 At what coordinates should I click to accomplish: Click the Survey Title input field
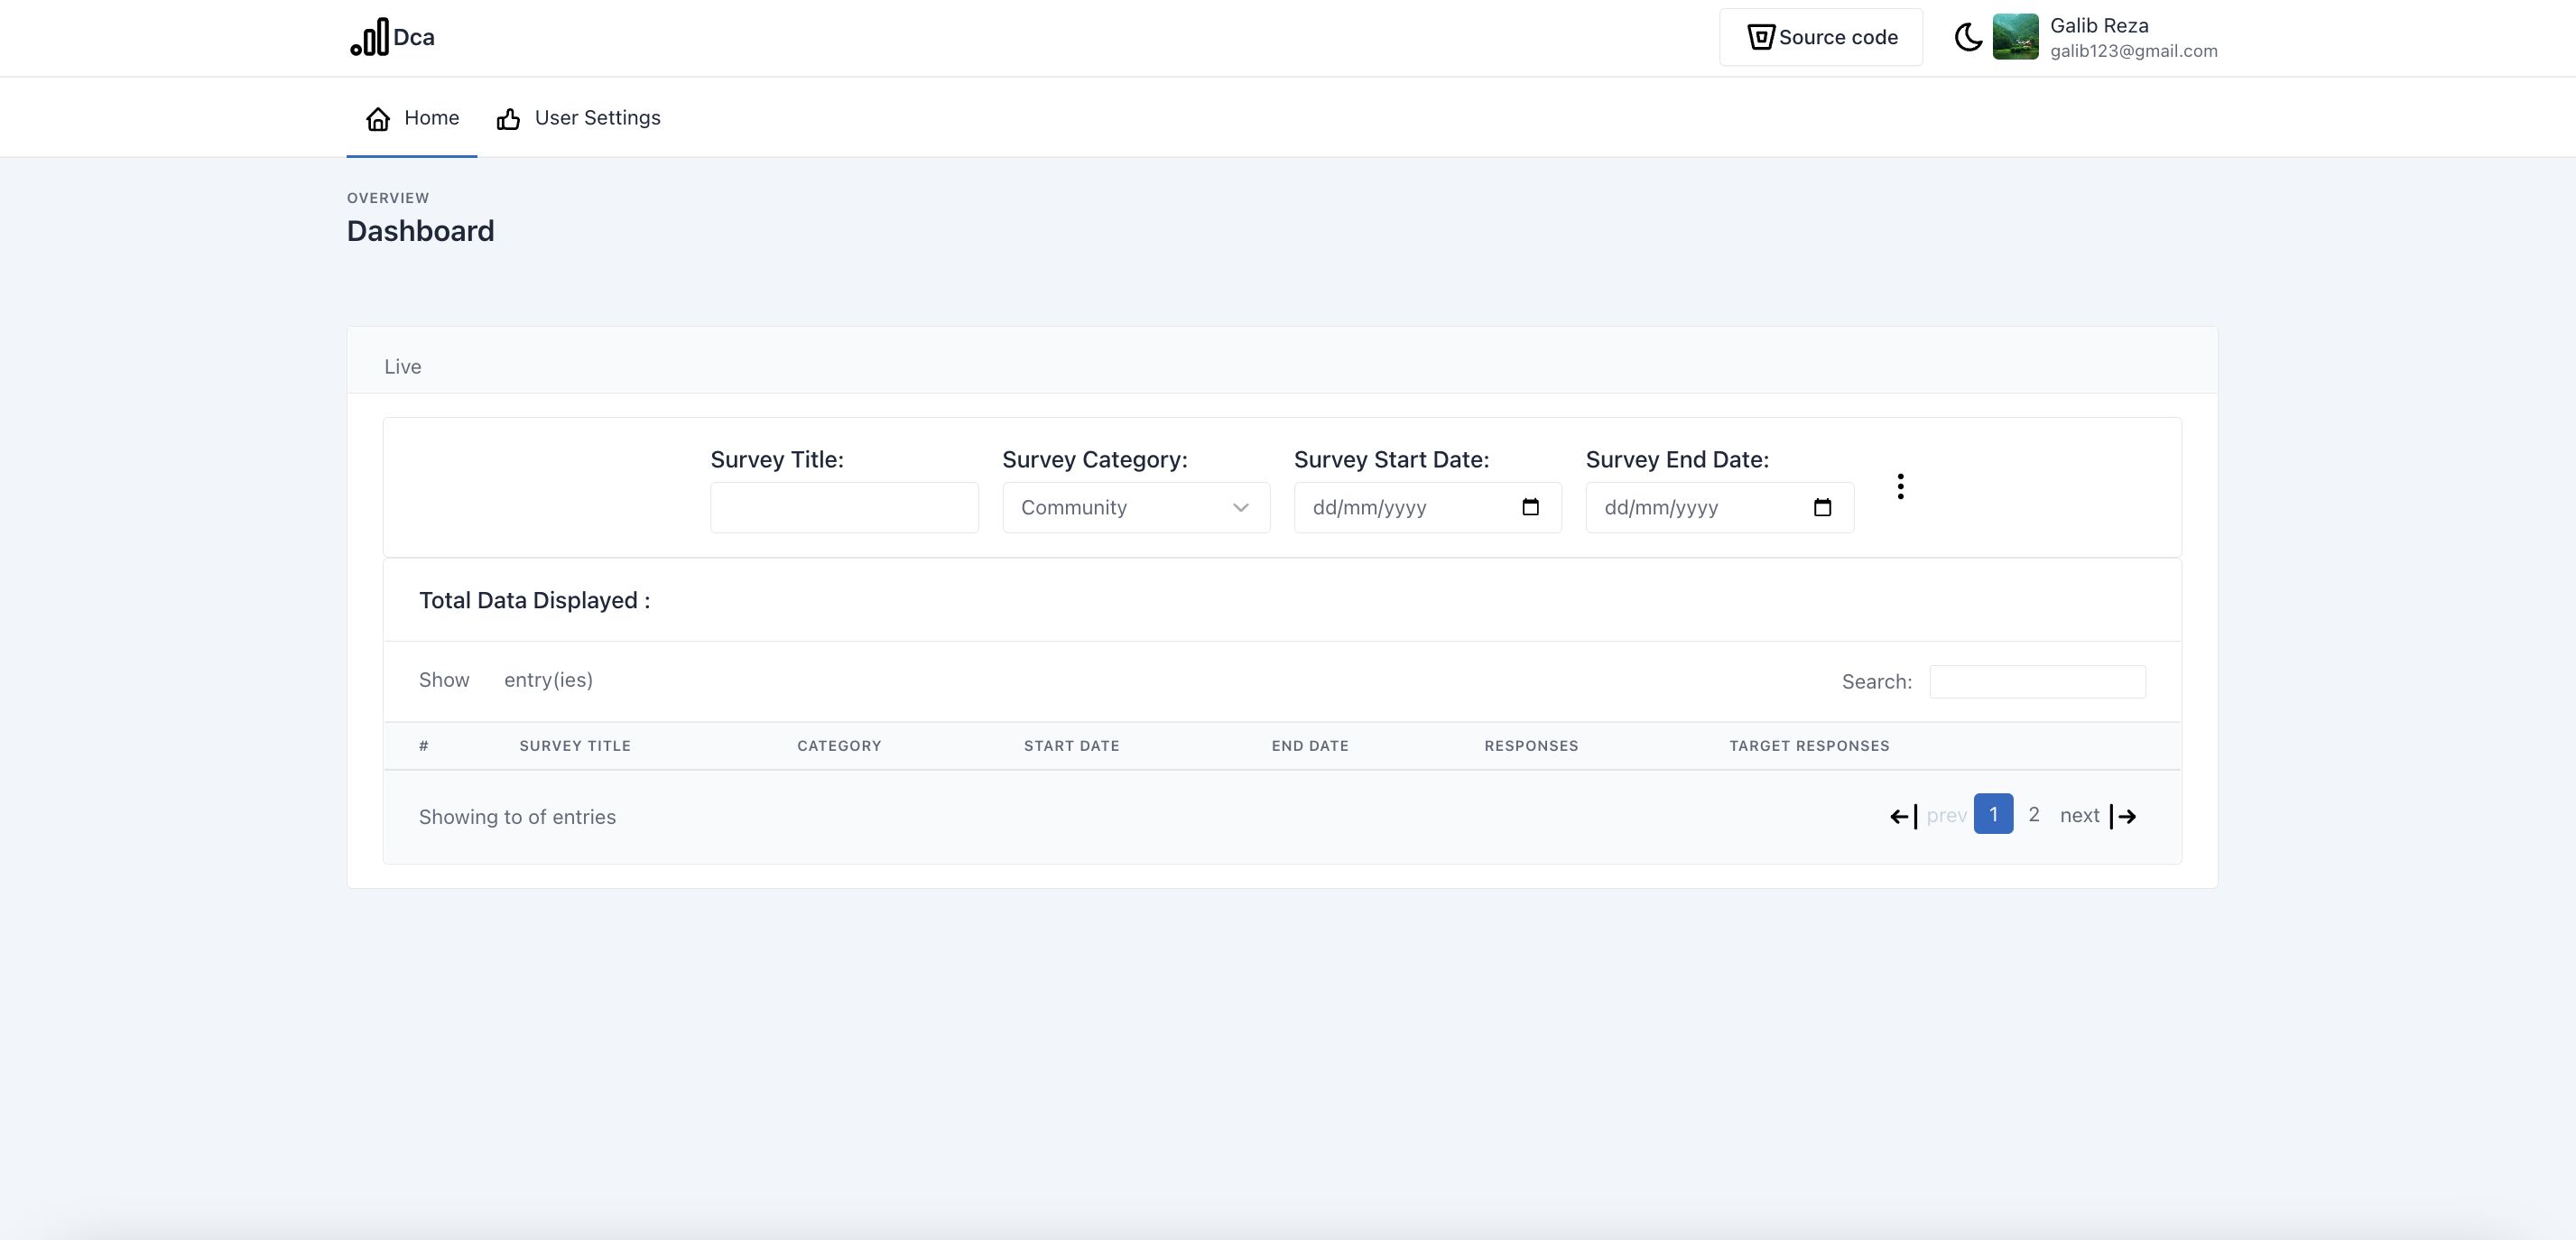tap(843, 508)
